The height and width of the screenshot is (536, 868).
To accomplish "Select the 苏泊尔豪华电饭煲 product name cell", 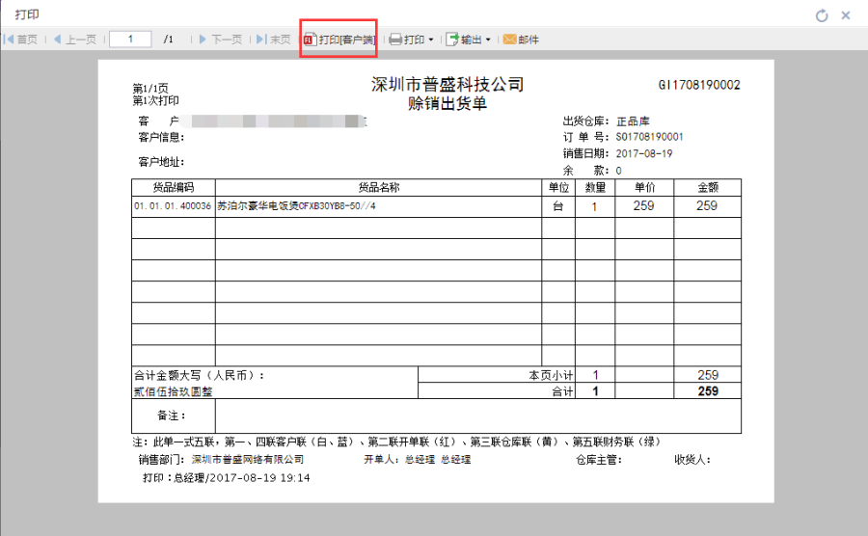I will click(x=296, y=206).
